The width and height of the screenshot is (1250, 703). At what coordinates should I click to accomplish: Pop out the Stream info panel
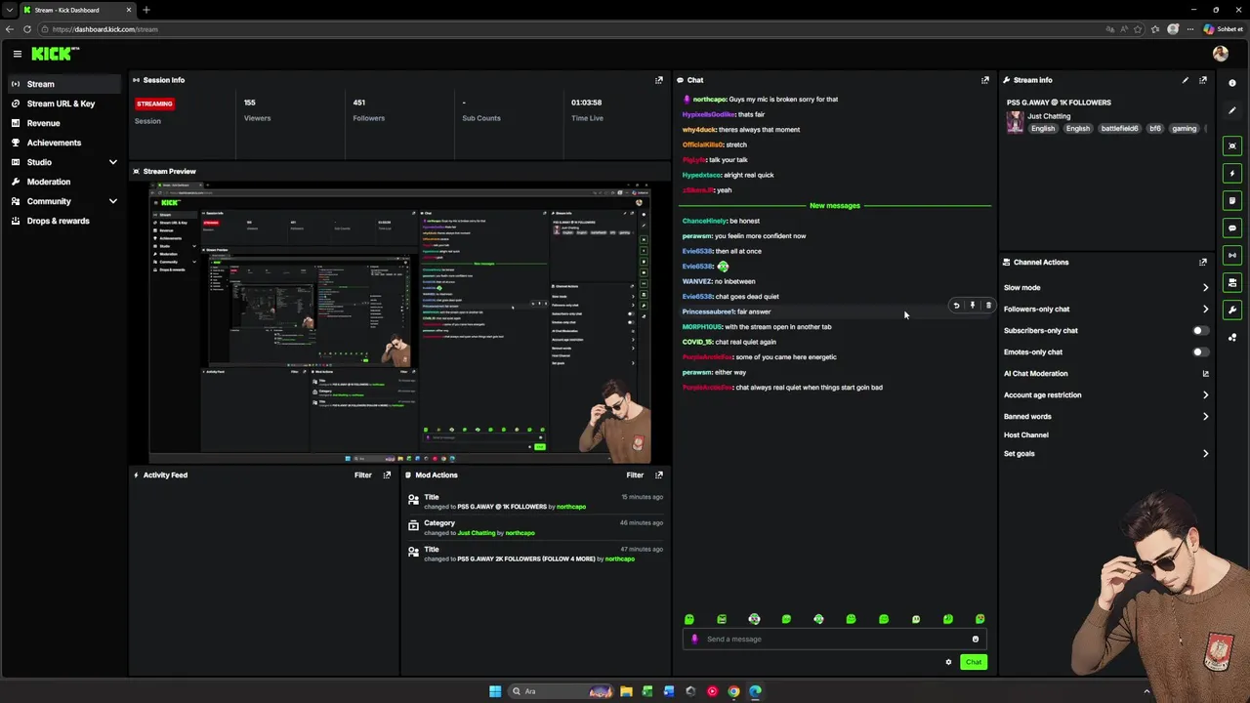(1202, 80)
